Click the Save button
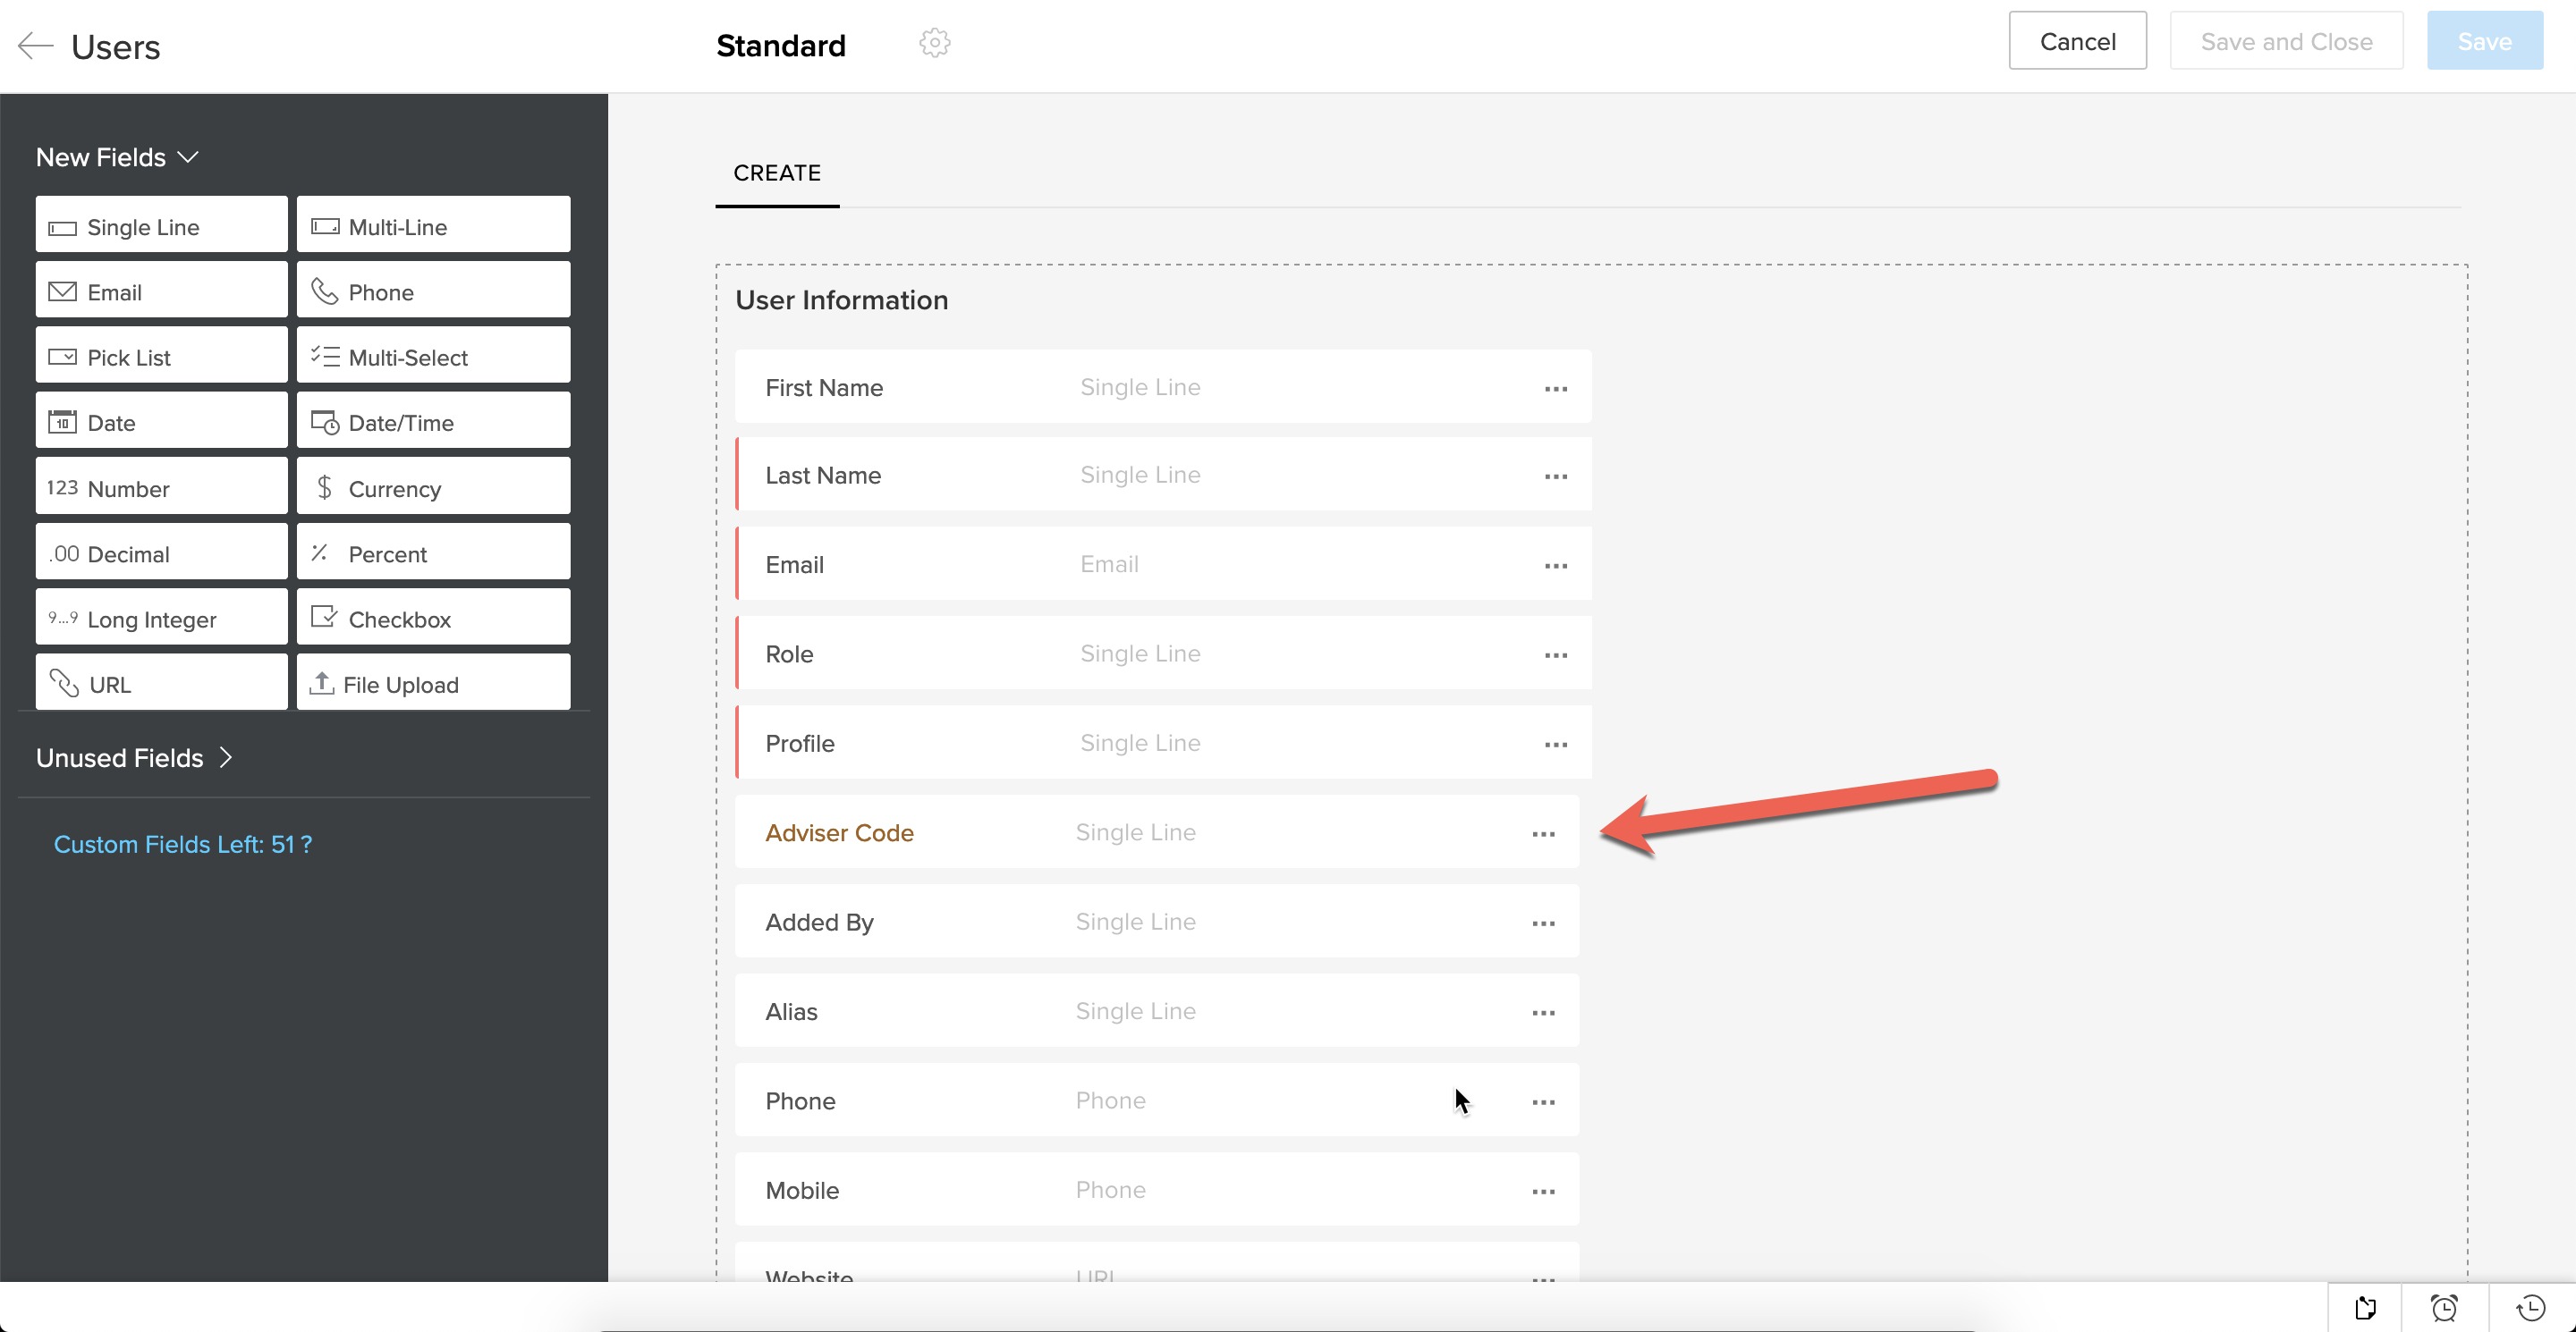This screenshot has height=1332, width=2576. coord(2484,41)
